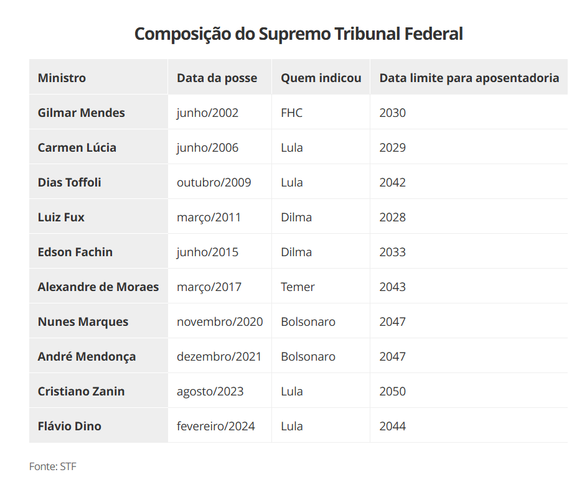
Task: Click the table title 'Composição do Supremo Tribunal Federal'
Action: click(298, 34)
